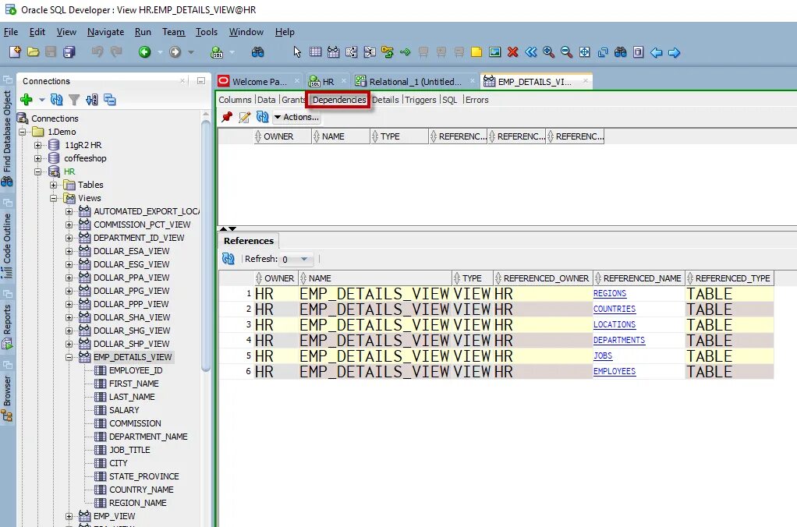The width and height of the screenshot is (797, 527).
Task: Click the New View glasses icon
Action: (334, 51)
